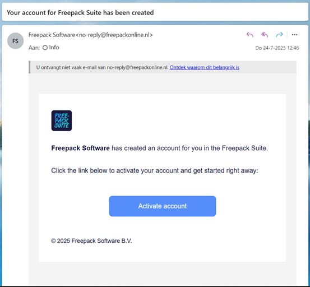
Task: Activate the account via the blue button
Action: (163, 206)
